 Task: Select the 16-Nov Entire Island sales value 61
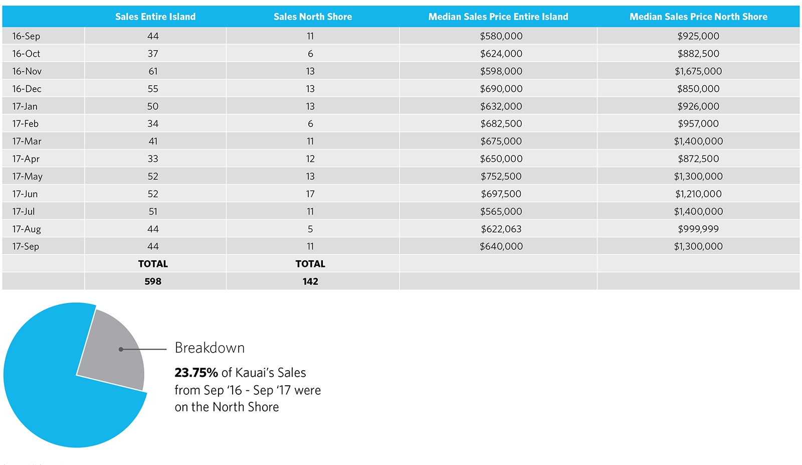click(x=153, y=71)
